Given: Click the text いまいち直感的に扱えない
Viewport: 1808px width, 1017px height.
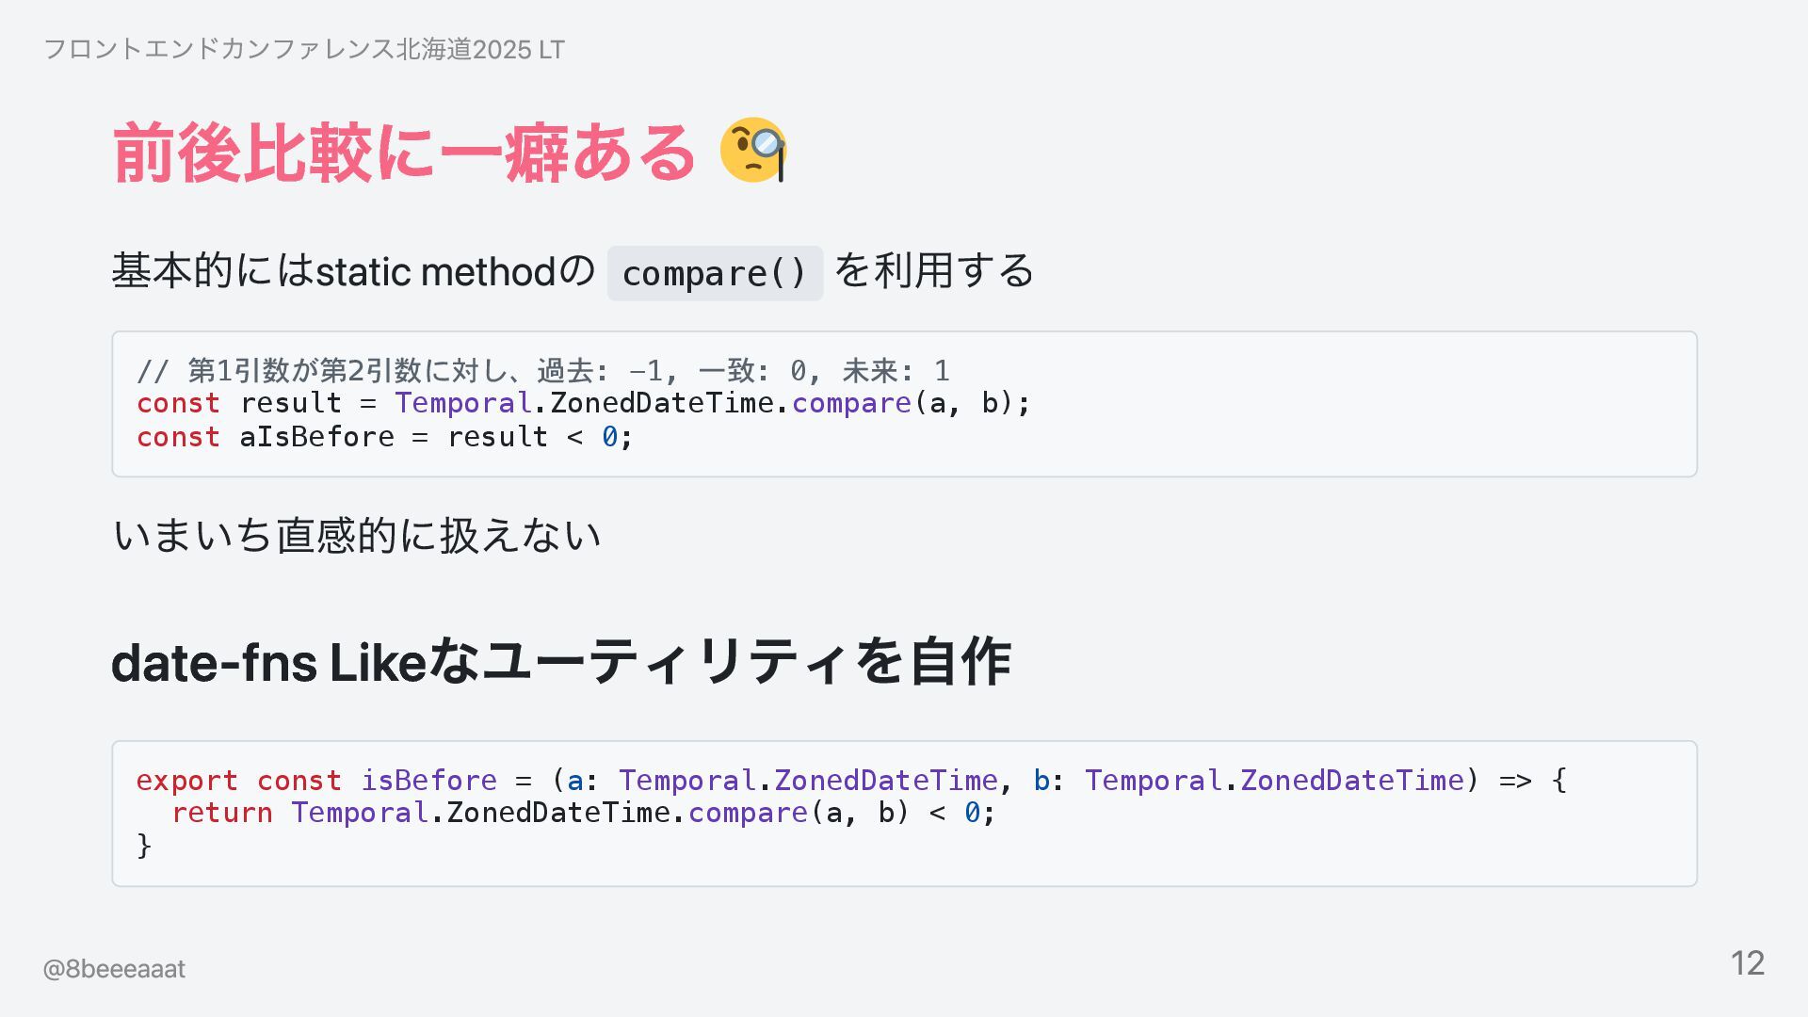Looking at the screenshot, I should click(x=356, y=536).
